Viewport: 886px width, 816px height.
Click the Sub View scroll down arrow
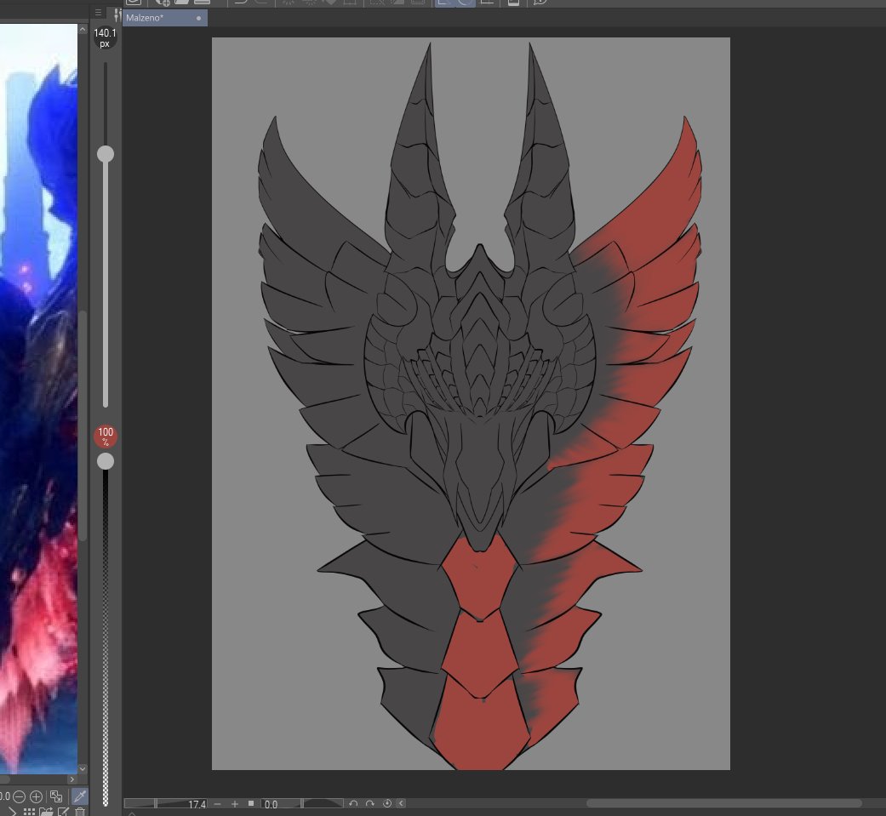(83, 769)
